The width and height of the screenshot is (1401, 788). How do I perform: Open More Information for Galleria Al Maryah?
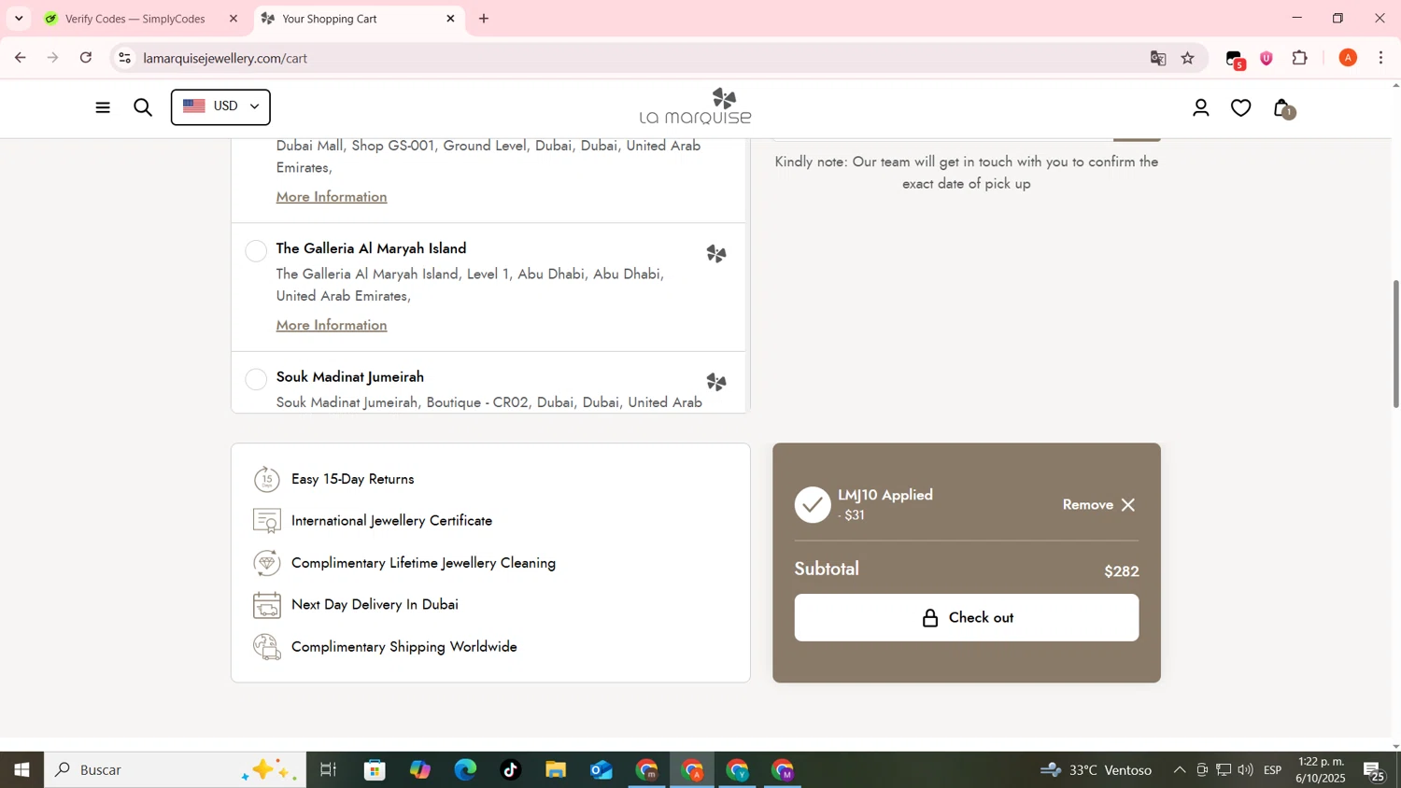pos(332,325)
